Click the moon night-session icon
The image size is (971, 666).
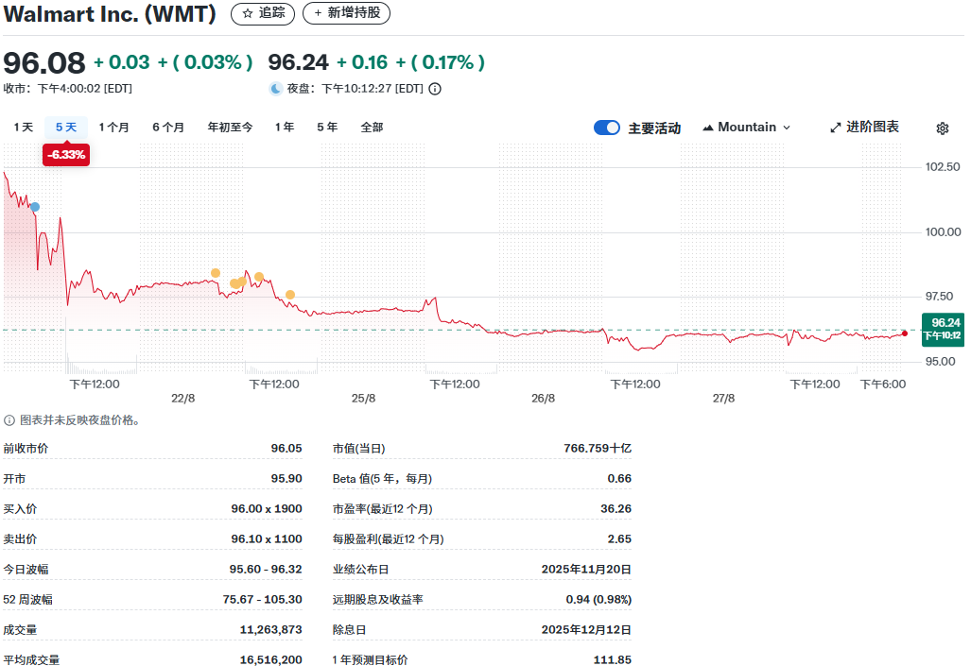tap(275, 89)
